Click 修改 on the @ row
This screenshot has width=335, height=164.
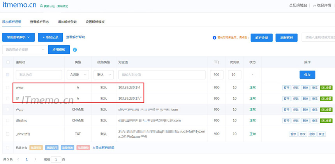[x=296, y=99]
